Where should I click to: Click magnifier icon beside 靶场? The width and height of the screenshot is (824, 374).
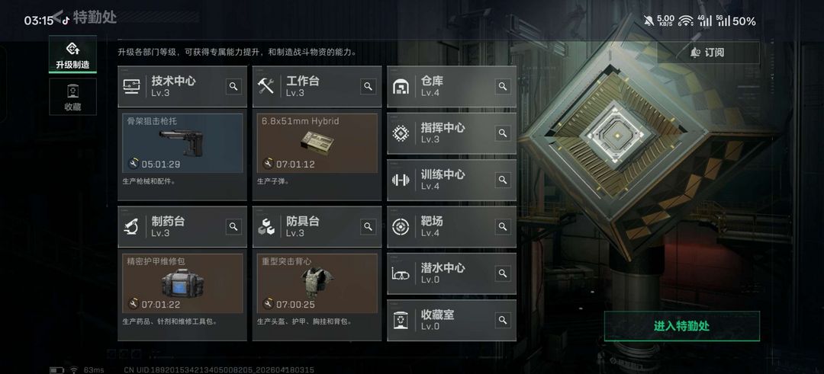pos(503,226)
